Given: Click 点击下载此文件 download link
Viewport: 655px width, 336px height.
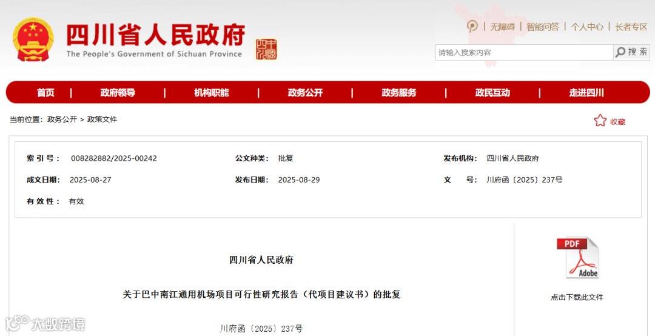Looking at the screenshot, I should click(x=577, y=297).
